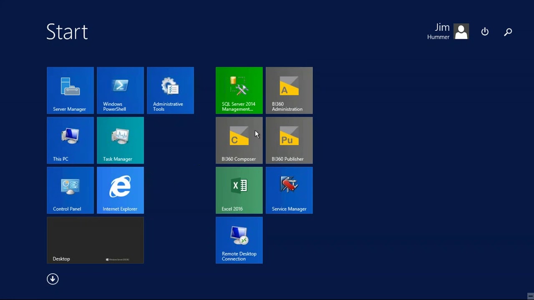Open Administrative Tools tile

tap(170, 90)
